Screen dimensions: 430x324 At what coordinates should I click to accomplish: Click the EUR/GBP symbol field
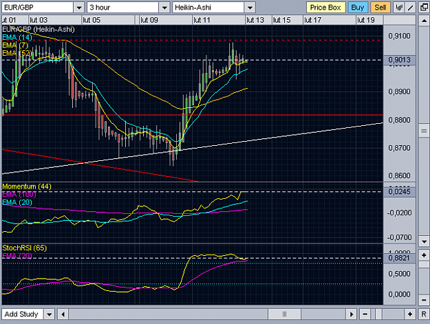[x=38, y=8]
